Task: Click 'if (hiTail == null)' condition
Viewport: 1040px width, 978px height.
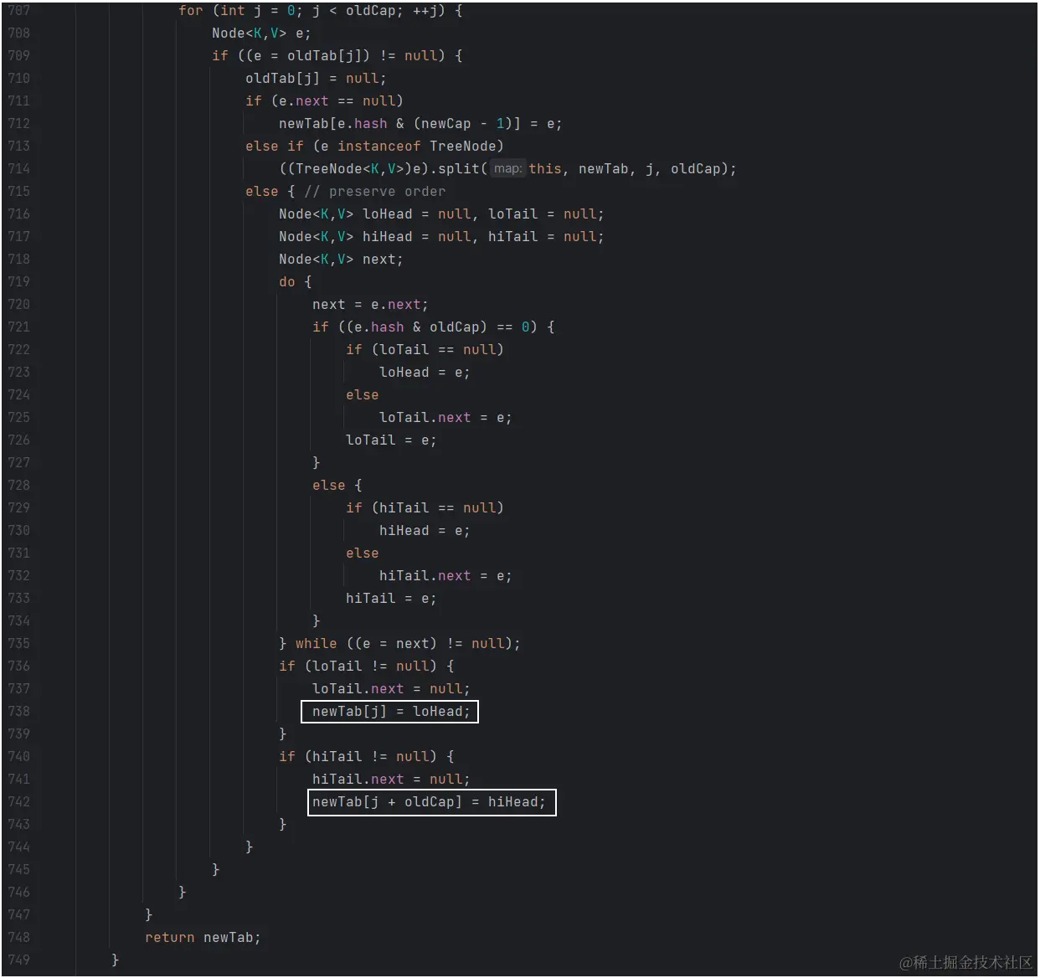Action: tap(425, 508)
